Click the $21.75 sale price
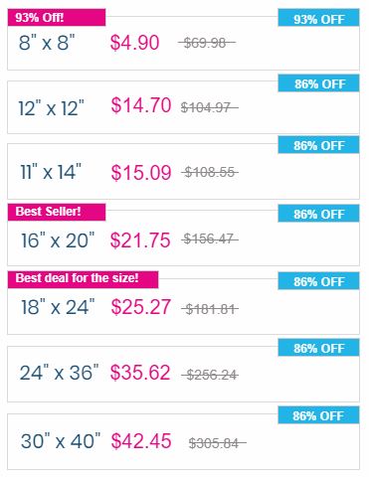Image resolution: width=369 pixels, height=477 pixels. click(140, 240)
